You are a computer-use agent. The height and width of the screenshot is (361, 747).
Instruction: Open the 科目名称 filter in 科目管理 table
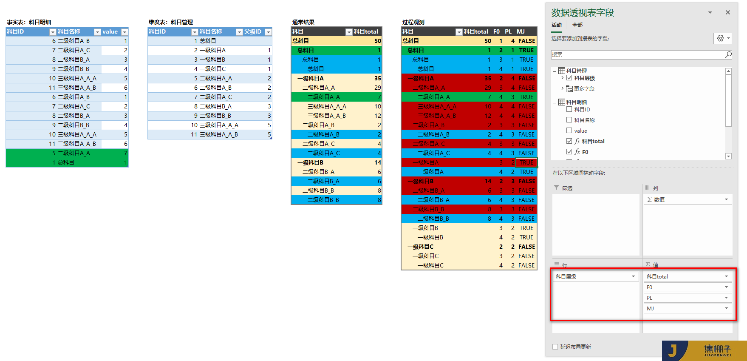click(x=239, y=32)
